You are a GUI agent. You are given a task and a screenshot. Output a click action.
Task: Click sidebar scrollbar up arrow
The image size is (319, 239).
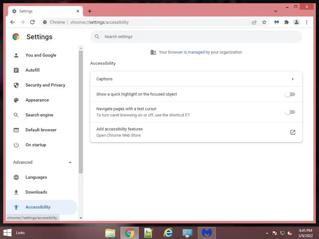pyautogui.click(x=81, y=48)
